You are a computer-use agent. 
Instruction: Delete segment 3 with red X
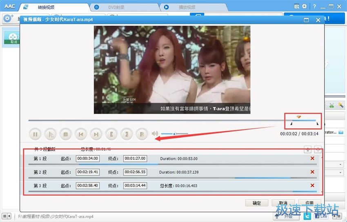point(312,185)
